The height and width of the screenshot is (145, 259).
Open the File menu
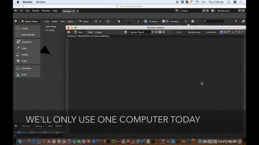21,11
